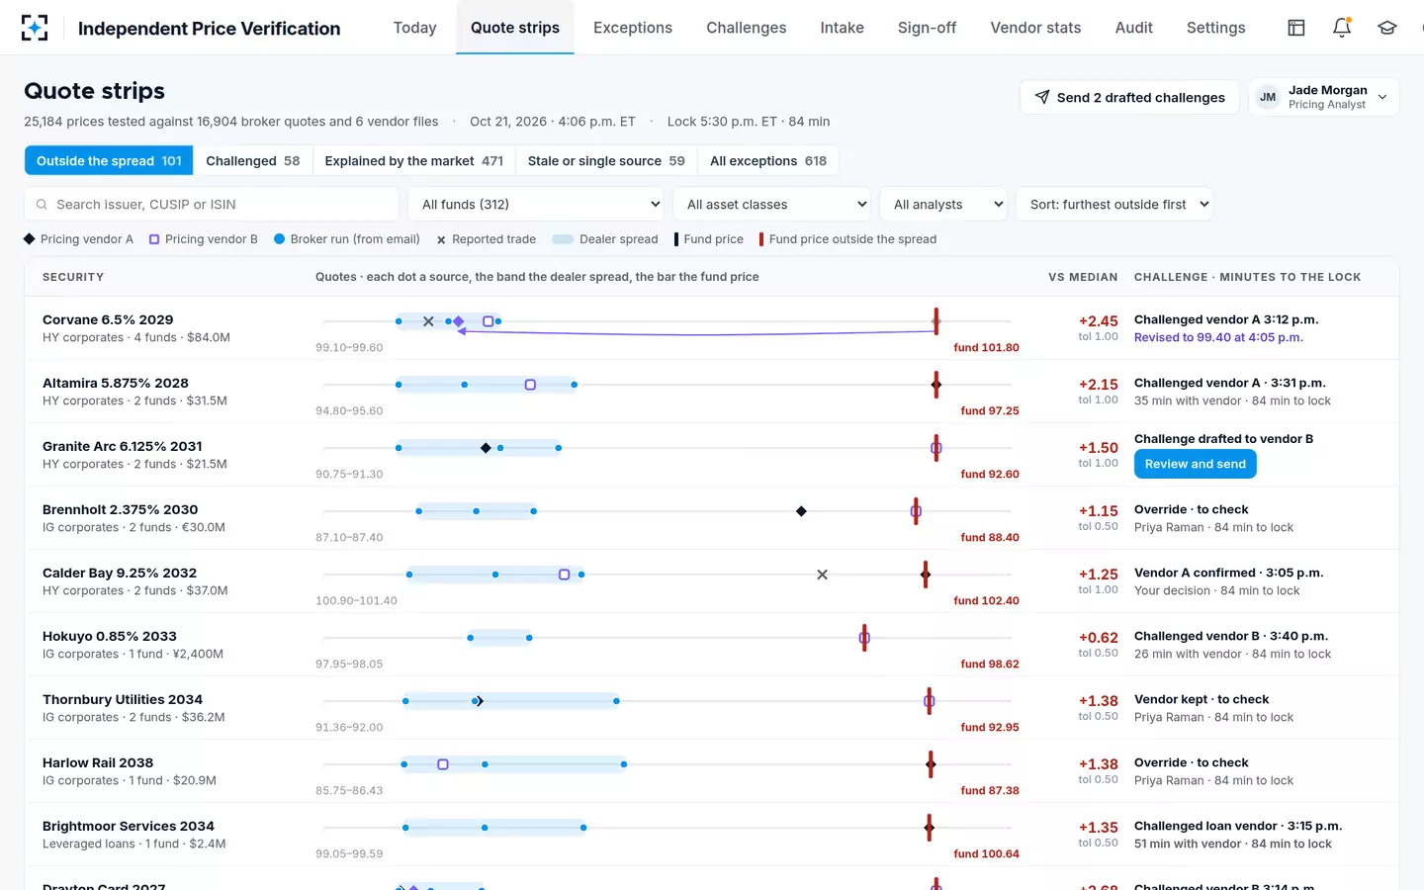Click the vendor B square in Calder Bay strip

(x=564, y=575)
